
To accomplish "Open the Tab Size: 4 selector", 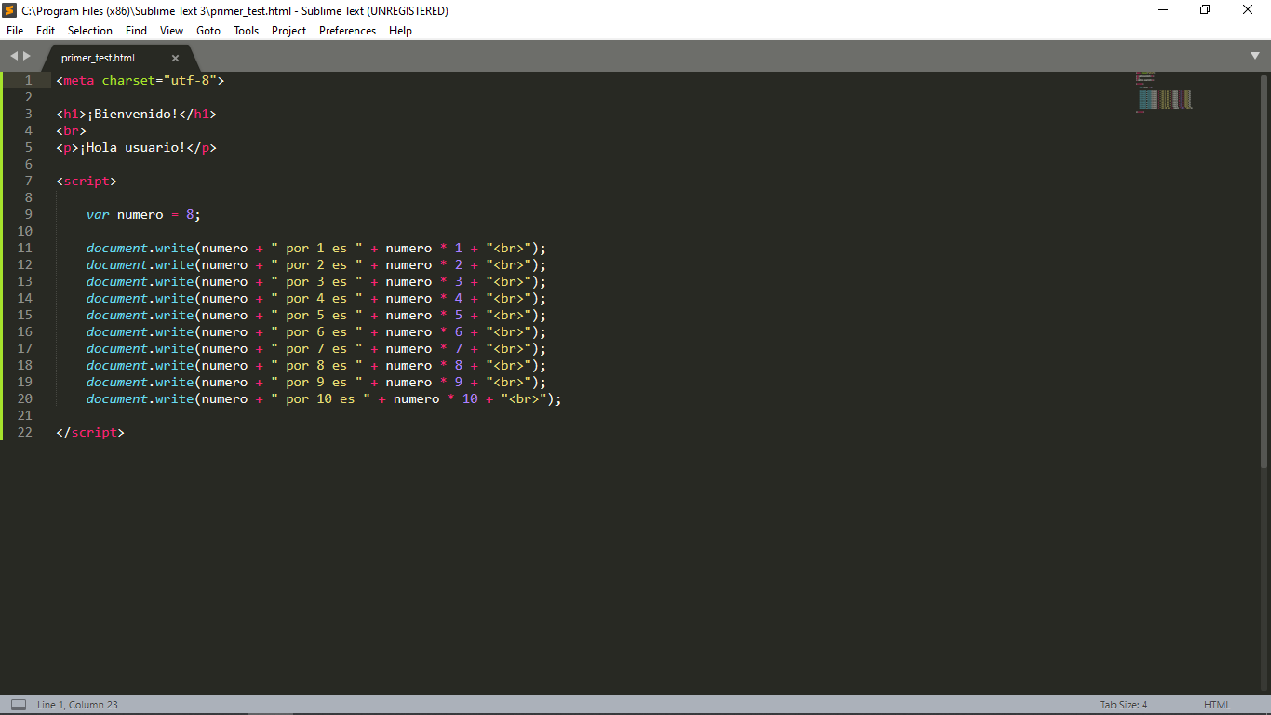I will tap(1123, 705).
